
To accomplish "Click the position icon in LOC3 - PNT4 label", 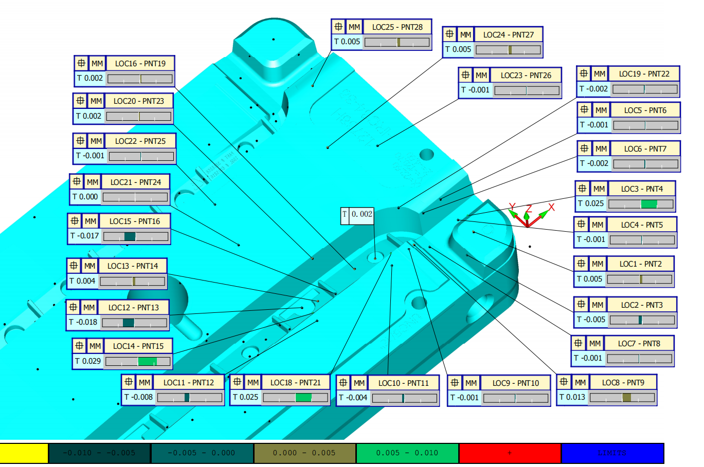I will pyautogui.click(x=582, y=189).
